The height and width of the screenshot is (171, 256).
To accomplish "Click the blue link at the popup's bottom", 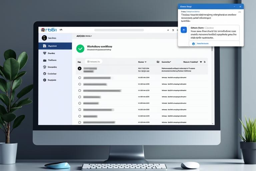I will click(202, 43).
